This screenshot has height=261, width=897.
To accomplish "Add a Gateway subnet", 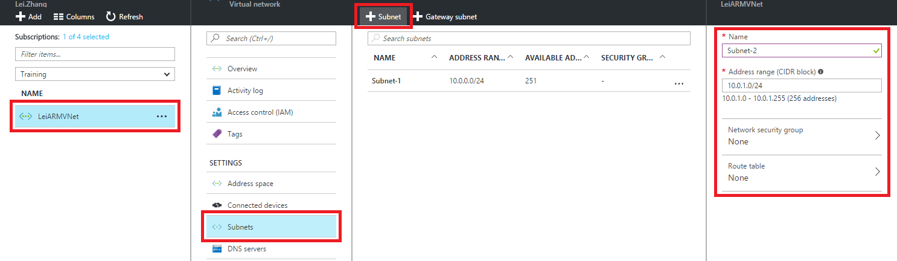I will pos(445,17).
